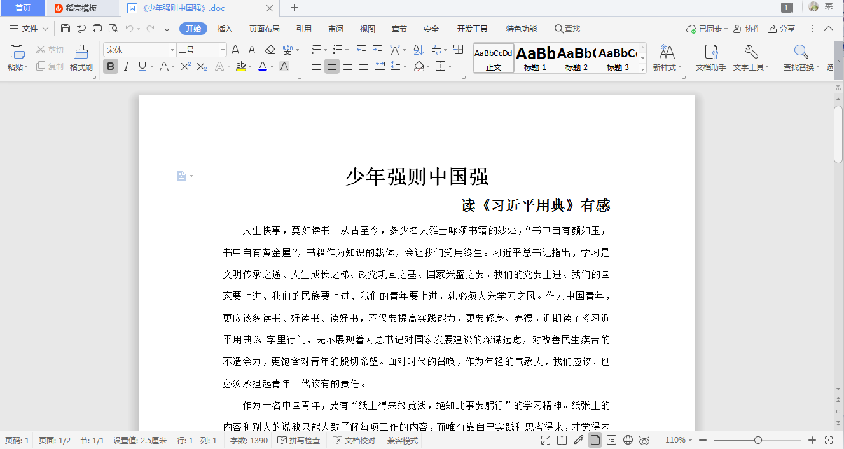Expand the 新样式 dropdown

coord(667,67)
